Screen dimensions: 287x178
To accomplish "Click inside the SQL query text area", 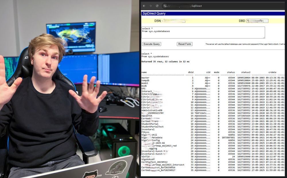I will 203,32.
